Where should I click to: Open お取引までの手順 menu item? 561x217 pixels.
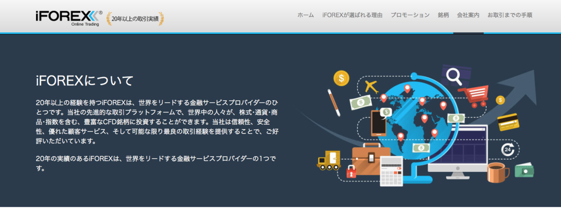click(x=510, y=15)
